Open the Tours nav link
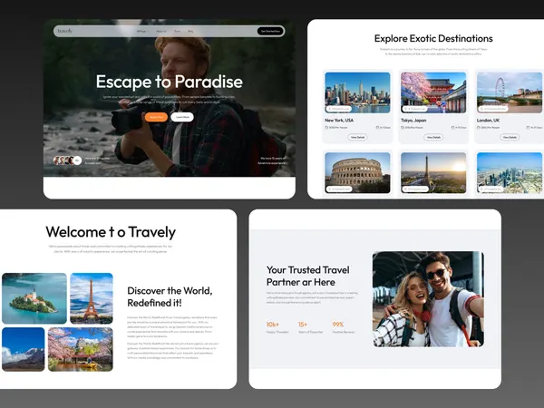The height and width of the screenshot is (408, 544). pos(178,31)
